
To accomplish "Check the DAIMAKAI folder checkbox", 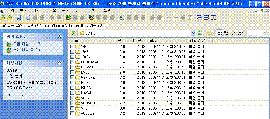I will click(72, 67).
